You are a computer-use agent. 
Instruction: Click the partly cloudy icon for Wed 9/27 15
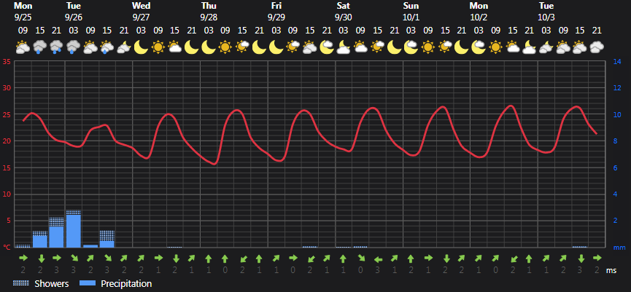click(x=174, y=47)
